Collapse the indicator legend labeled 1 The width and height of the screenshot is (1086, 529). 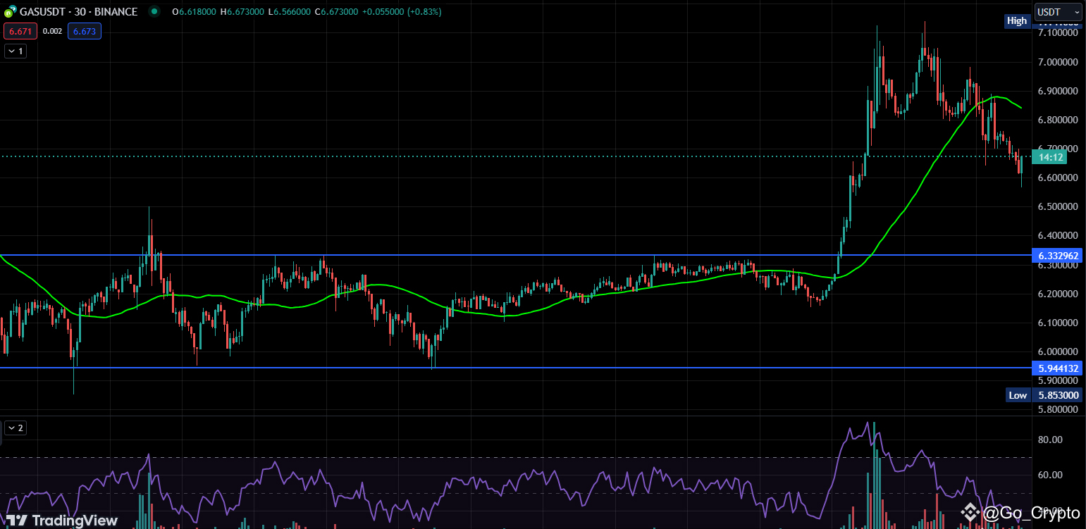[x=16, y=51]
